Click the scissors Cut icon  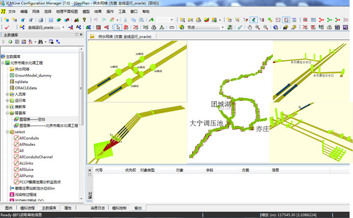pyautogui.click(x=126, y=20)
